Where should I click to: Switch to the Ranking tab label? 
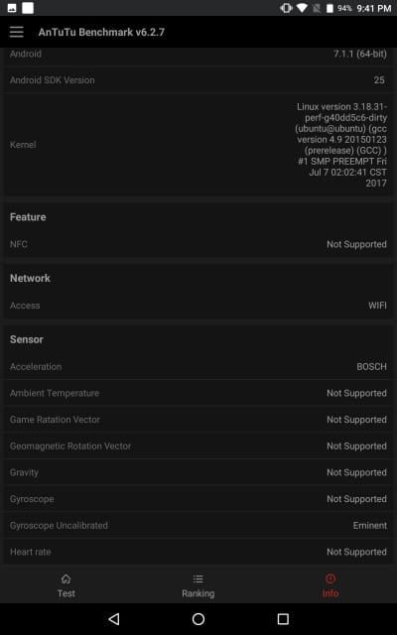(x=198, y=593)
